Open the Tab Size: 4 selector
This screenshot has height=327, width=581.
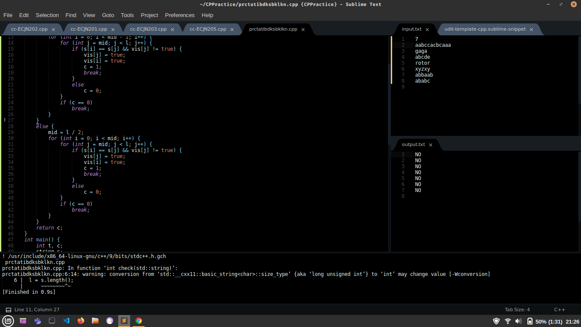point(517,310)
